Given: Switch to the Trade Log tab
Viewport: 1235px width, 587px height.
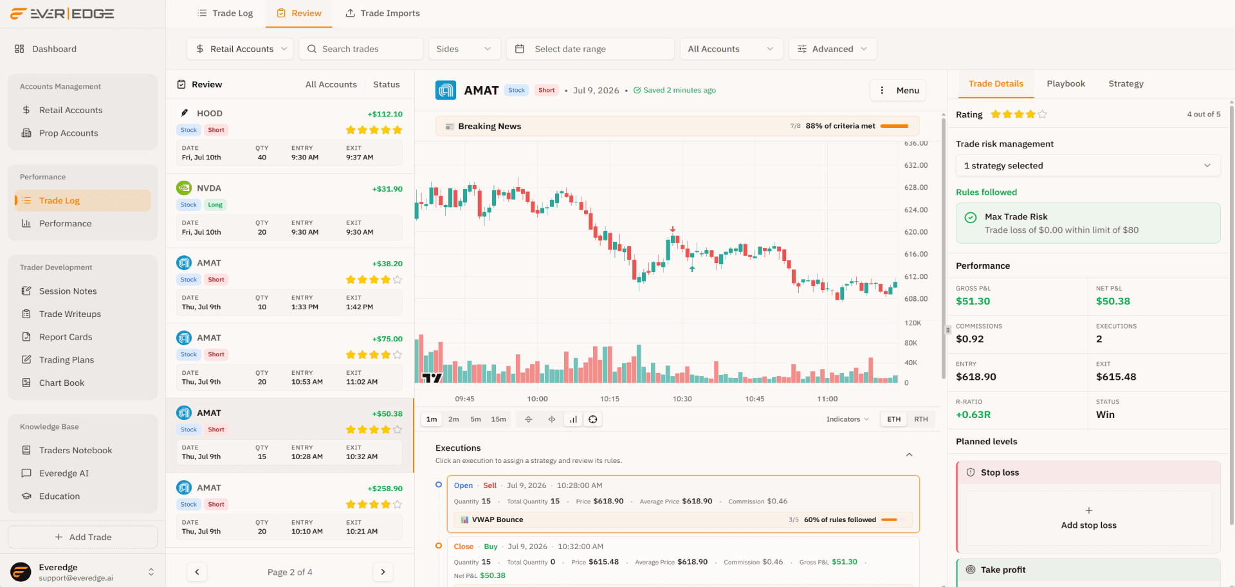Looking at the screenshot, I should pyautogui.click(x=225, y=14).
